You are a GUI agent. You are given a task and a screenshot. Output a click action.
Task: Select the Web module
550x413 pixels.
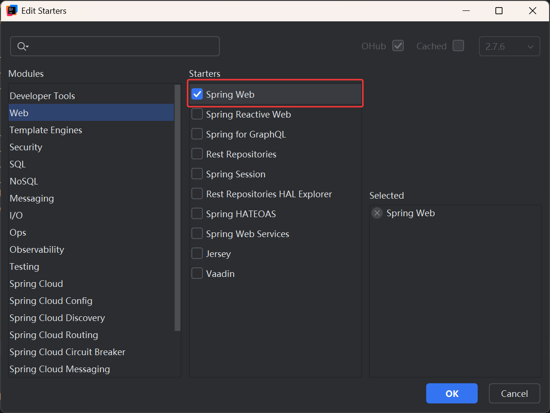pyautogui.click(x=91, y=113)
